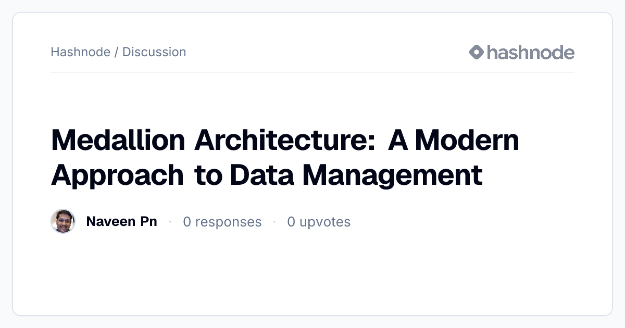The height and width of the screenshot is (328, 625).
Task: View the 0 upvotes count
Action: 319,222
